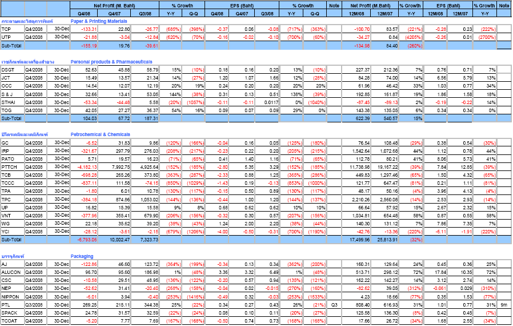The width and height of the screenshot is (513, 326).
Task: Click STHAI Q3/08 EPS 0.0117
Action: click(x=267, y=102)
